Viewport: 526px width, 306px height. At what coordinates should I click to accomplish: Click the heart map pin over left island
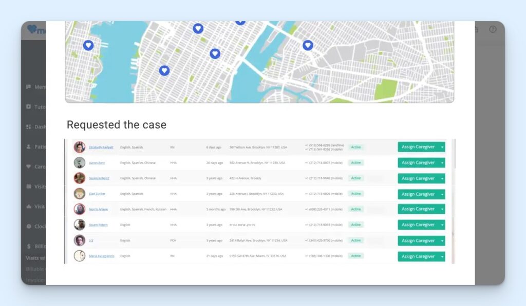pyautogui.click(x=88, y=45)
